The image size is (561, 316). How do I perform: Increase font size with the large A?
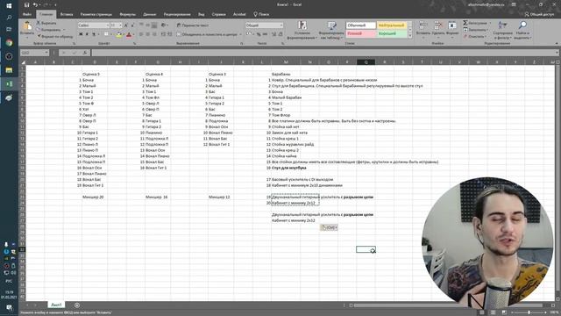pos(125,25)
